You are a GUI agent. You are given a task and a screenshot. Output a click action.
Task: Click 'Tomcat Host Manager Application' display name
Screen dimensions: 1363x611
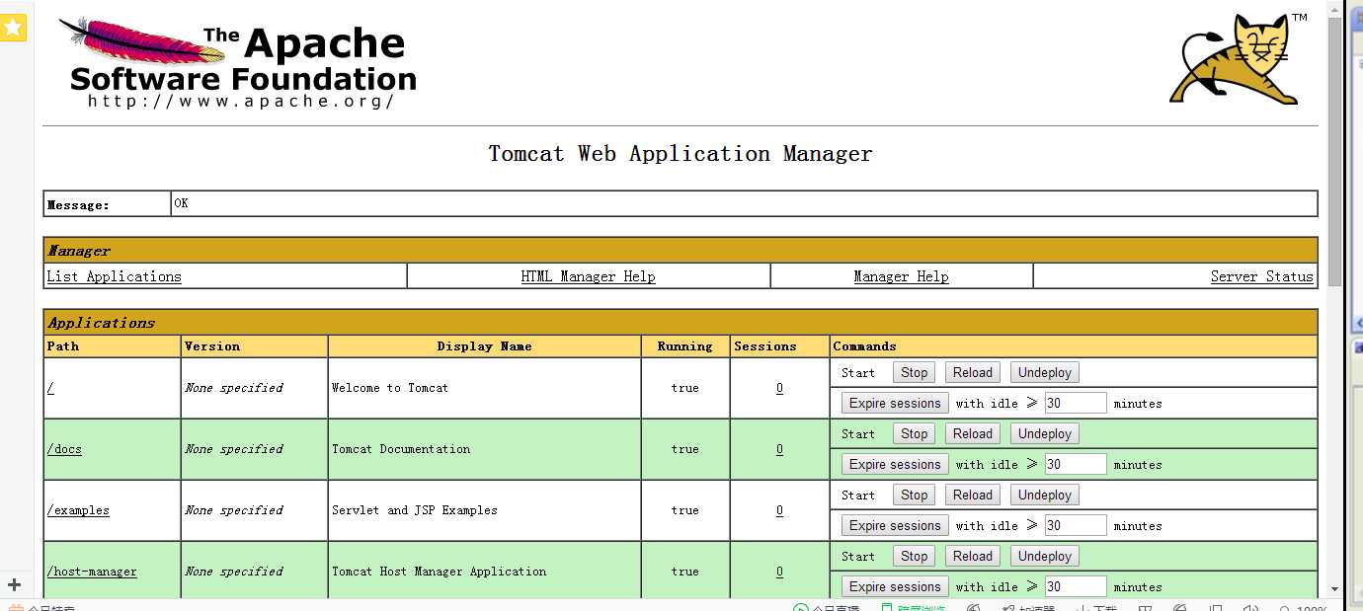(x=439, y=572)
